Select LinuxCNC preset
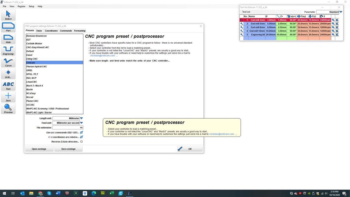This screenshot has height=197, width=350. (55, 82)
